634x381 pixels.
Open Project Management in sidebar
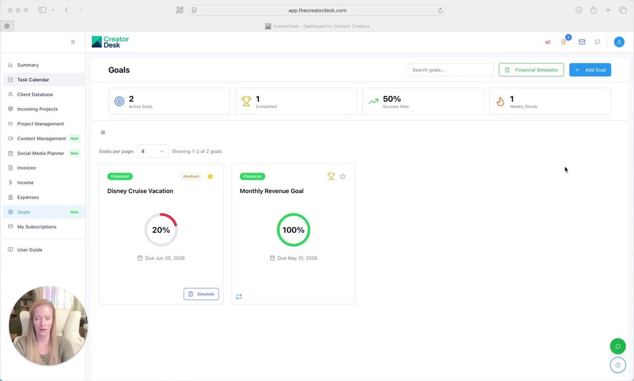[x=43, y=124]
